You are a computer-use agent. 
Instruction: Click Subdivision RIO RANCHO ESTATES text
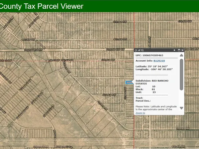[152, 82]
